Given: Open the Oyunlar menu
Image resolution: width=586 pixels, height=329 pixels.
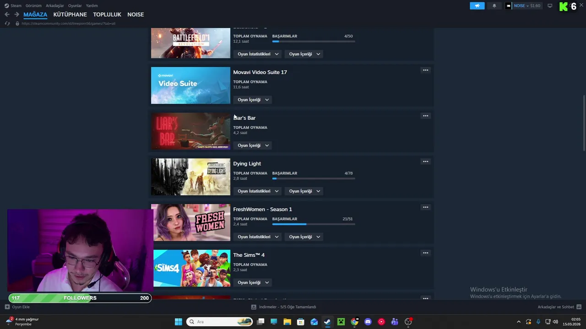Looking at the screenshot, I should (x=75, y=6).
